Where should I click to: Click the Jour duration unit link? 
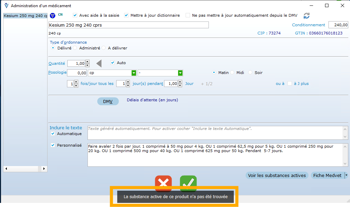[189, 84]
